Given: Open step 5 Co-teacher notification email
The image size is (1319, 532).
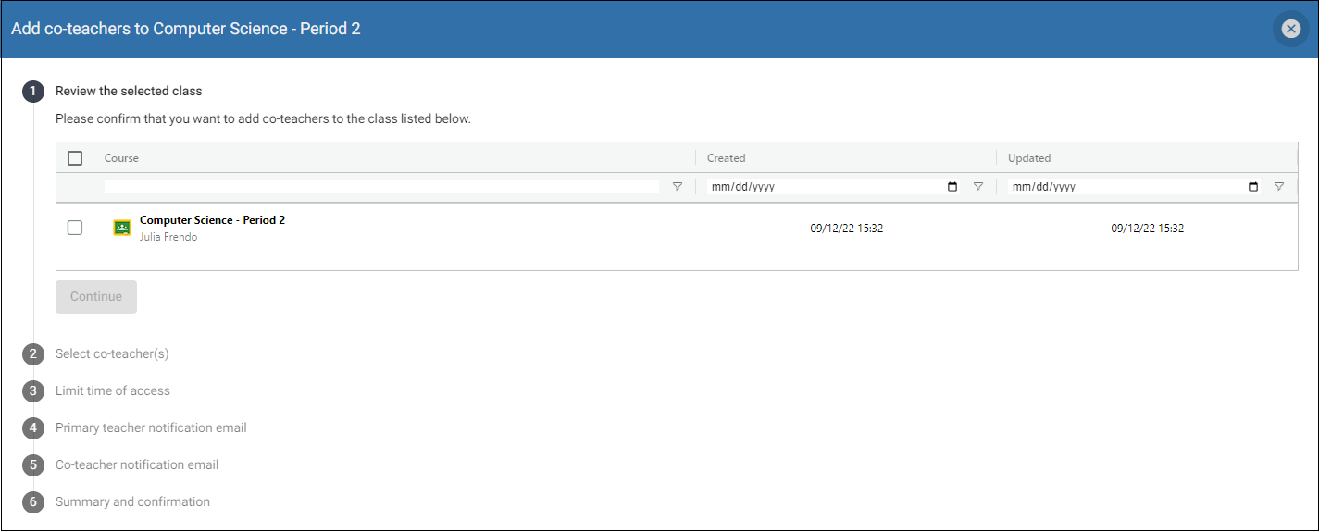Looking at the screenshot, I should pyautogui.click(x=137, y=464).
